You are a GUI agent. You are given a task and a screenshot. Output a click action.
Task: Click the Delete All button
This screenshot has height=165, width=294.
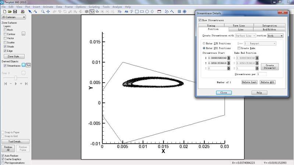(268, 82)
